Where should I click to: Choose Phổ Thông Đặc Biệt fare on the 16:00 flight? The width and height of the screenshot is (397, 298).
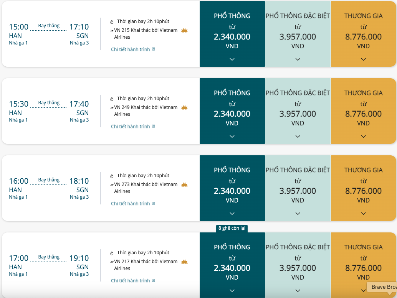click(298, 188)
